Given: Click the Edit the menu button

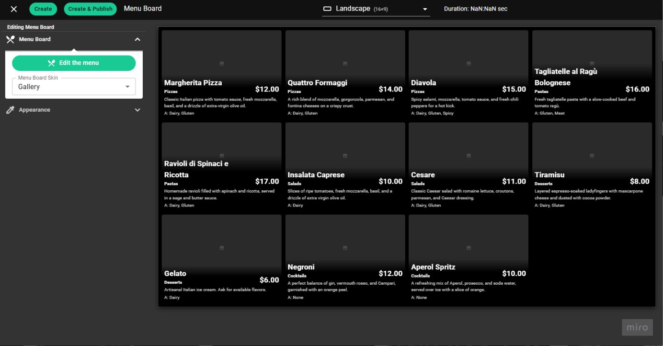Looking at the screenshot, I should pyautogui.click(x=74, y=63).
